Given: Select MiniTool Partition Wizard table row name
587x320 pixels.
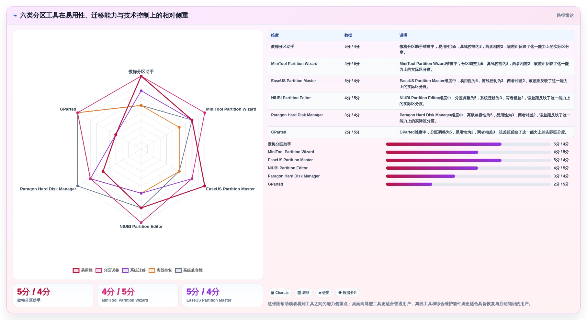Looking at the screenshot, I should (294, 64).
